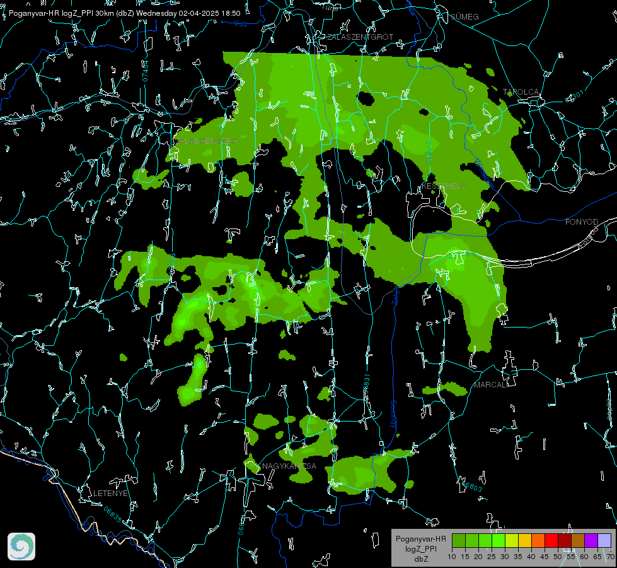Image resolution: width=617 pixels, height=568 pixels.
Task: Click the KESZTHELY town label
Action: click(444, 186)
